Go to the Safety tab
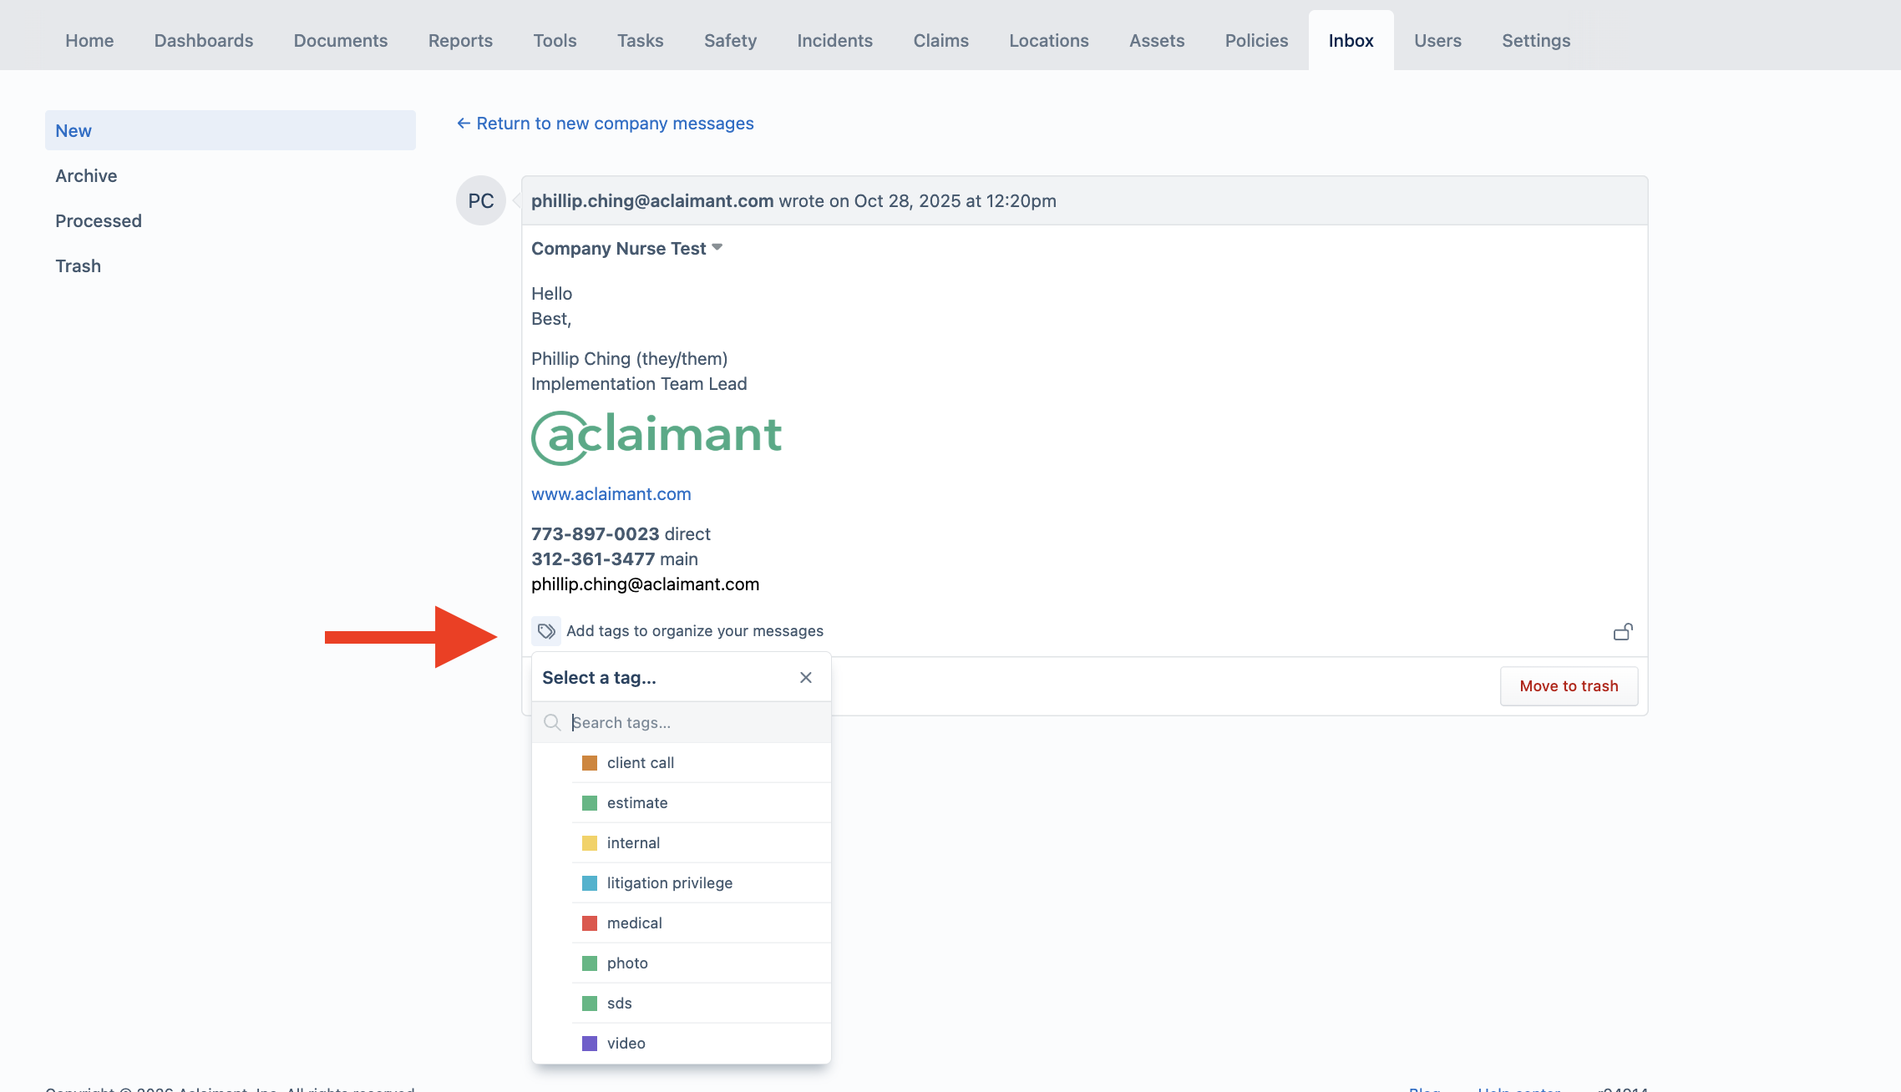 (730, 40)
